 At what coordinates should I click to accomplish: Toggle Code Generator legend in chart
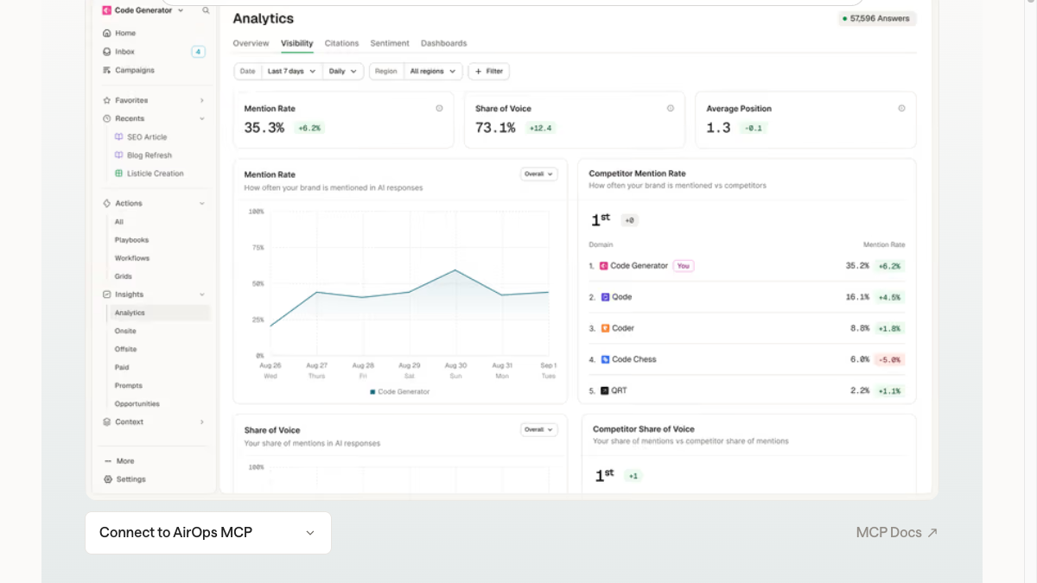[400, 391]
